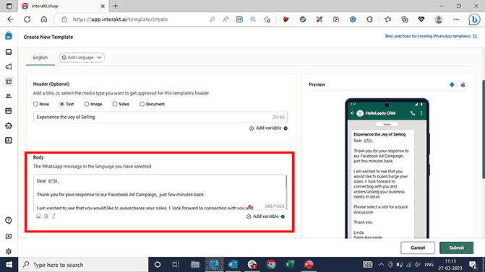Open read aloud icon in address bar

coord(226,19)
